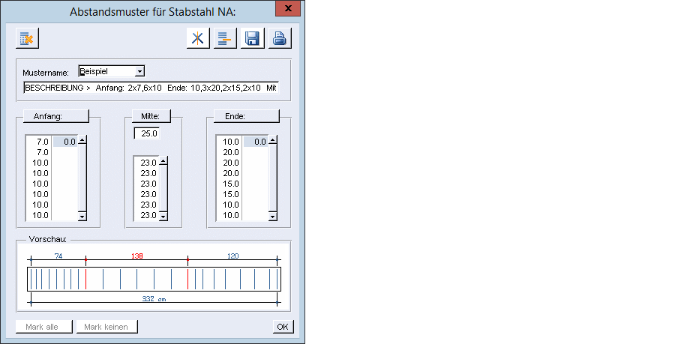Click Ende list scroll up arrow
Viewport: 690px width, 344px height.
[x=273, y=140]
